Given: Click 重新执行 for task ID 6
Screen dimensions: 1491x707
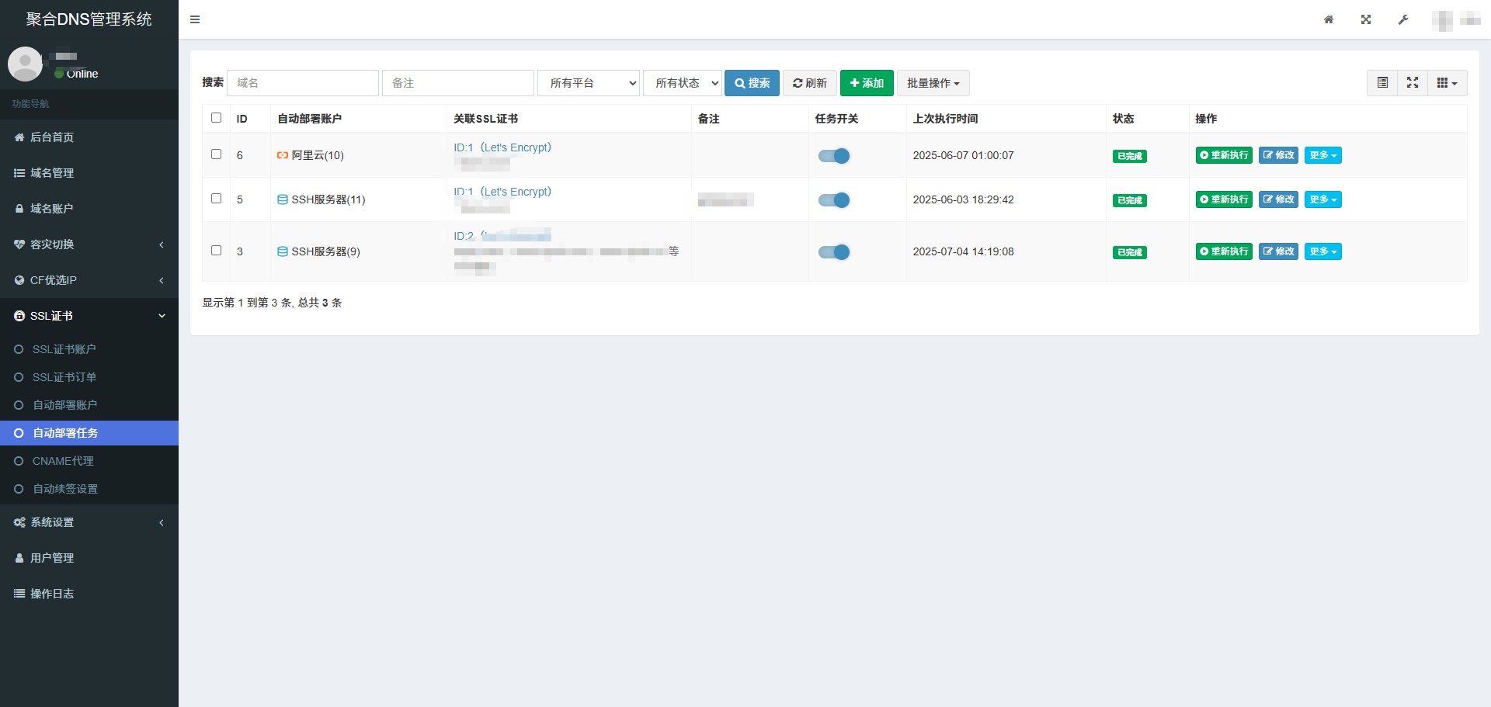Looking at the screenshot, I should pos(1224,155).
